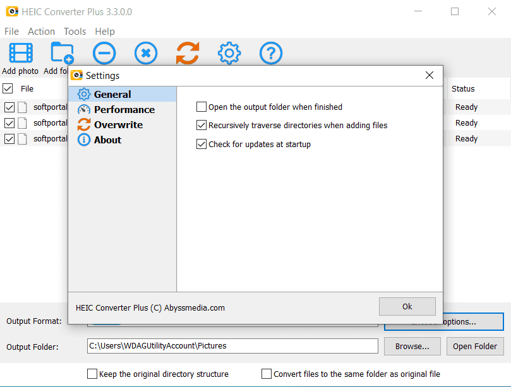Click the Browse... button

point(412,347)
